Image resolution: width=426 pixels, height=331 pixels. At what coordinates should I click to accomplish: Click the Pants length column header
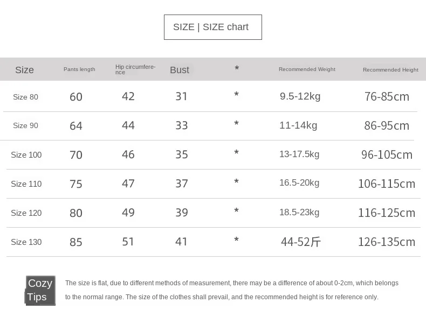point(79,69)
